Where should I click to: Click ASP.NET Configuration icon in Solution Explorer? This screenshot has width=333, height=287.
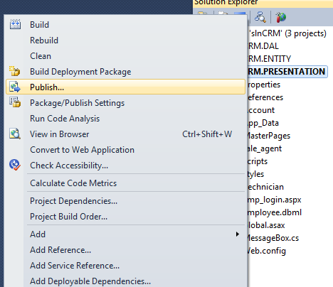click(280, 17)
